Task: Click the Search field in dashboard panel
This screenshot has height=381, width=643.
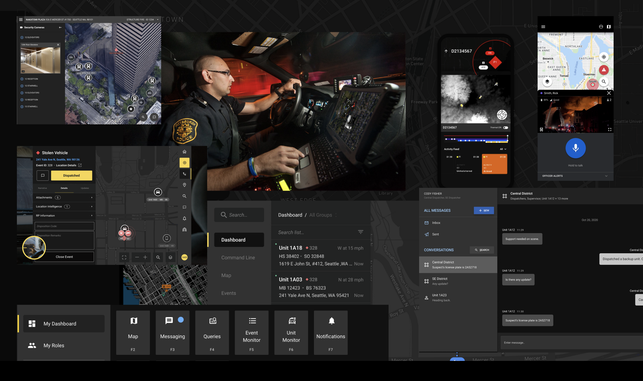Action: coord(239,215)
